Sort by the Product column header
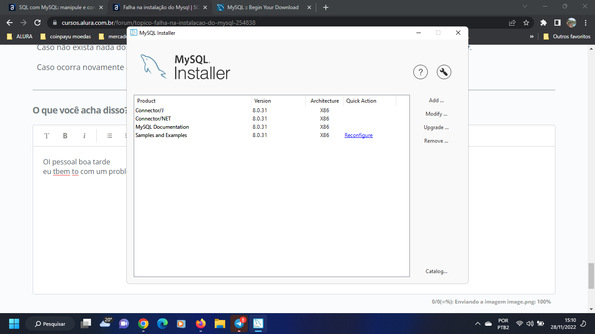 tap(193, 101)
